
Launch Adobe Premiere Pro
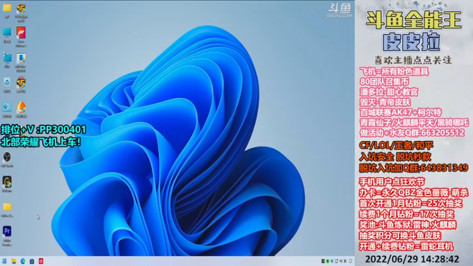point(7,231)
